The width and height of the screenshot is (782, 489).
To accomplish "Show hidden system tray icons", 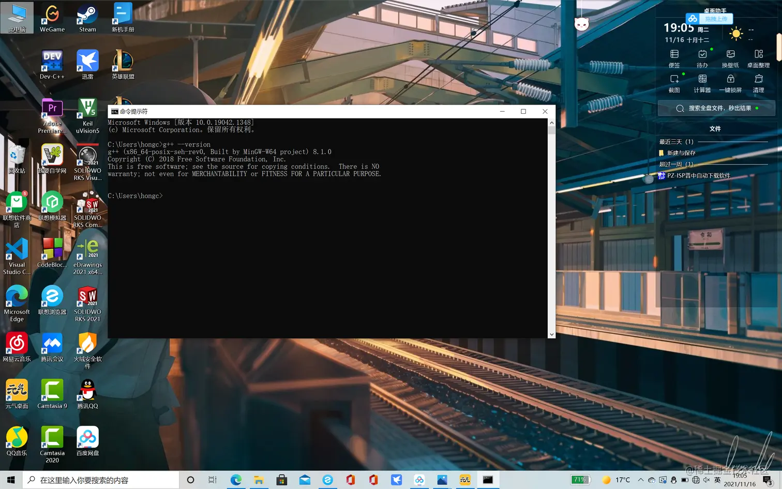I will (641, 480).
